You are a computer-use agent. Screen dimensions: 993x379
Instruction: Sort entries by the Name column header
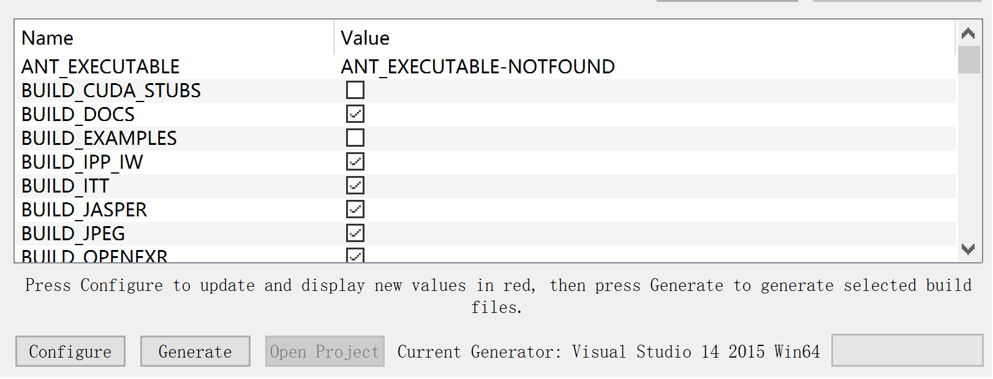point(175,38)
